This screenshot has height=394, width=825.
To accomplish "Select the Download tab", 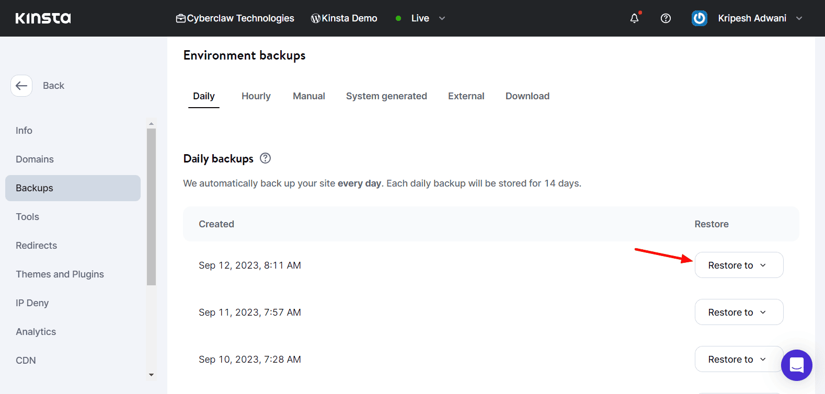I will (527, 96).
